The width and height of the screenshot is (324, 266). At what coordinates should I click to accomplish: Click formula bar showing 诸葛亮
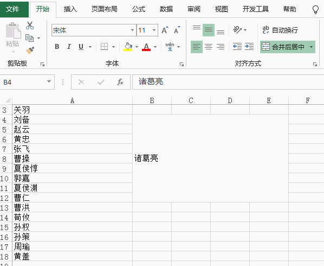[228, 82]
